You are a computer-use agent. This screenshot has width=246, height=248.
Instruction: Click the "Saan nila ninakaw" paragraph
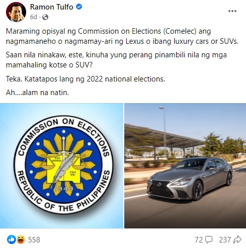point(116,60)
